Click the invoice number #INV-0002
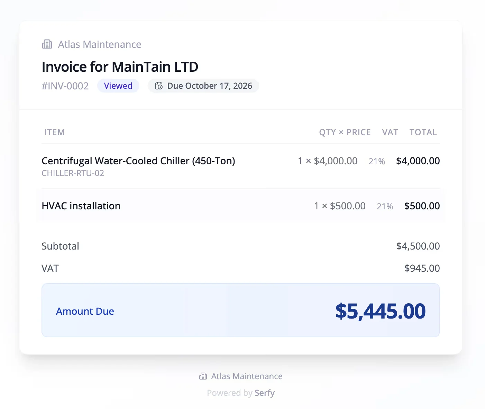485x409 pixels. pos(65,86)
